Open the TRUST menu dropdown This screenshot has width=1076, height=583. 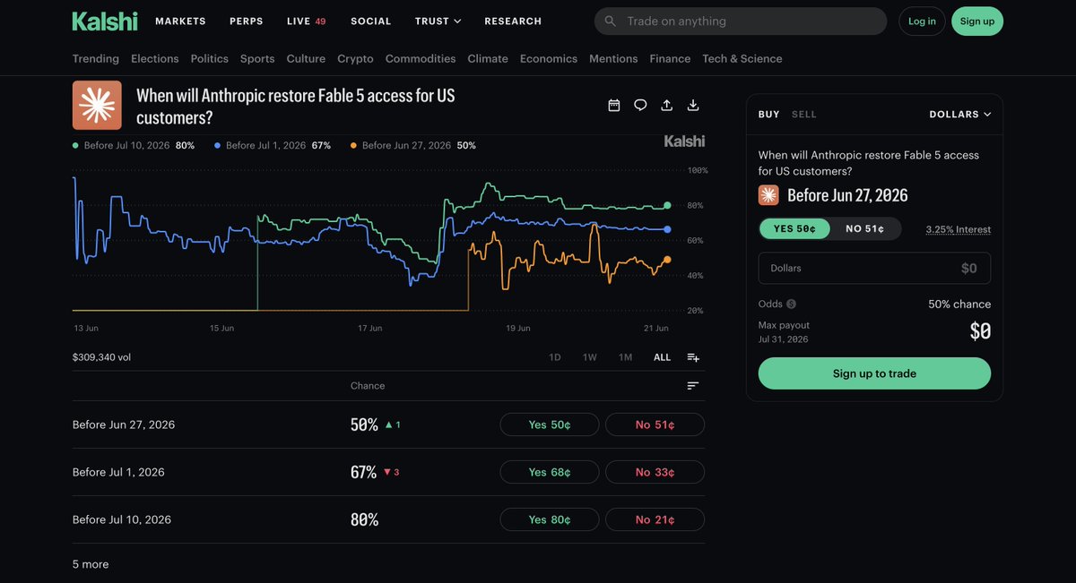coord(438,21)
